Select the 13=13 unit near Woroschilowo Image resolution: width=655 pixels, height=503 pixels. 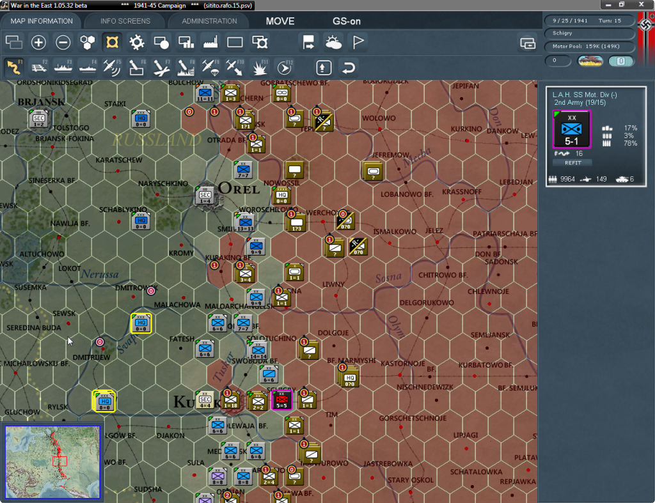[x=246, y=222]
